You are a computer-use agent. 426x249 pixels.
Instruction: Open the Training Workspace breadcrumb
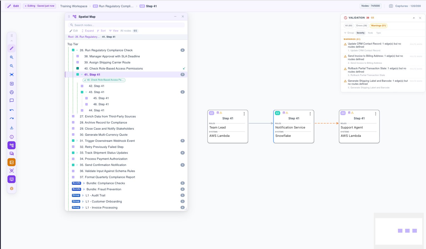pos(73,6)
